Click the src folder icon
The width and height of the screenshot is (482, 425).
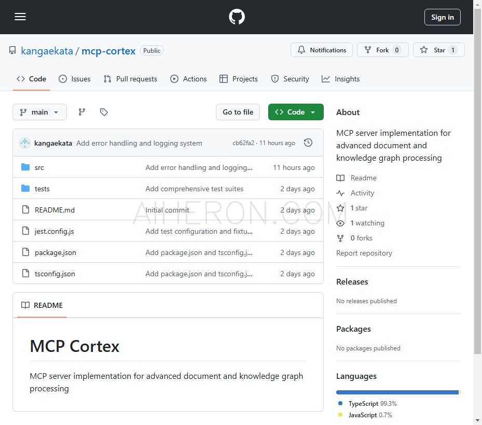coord(25,167)
